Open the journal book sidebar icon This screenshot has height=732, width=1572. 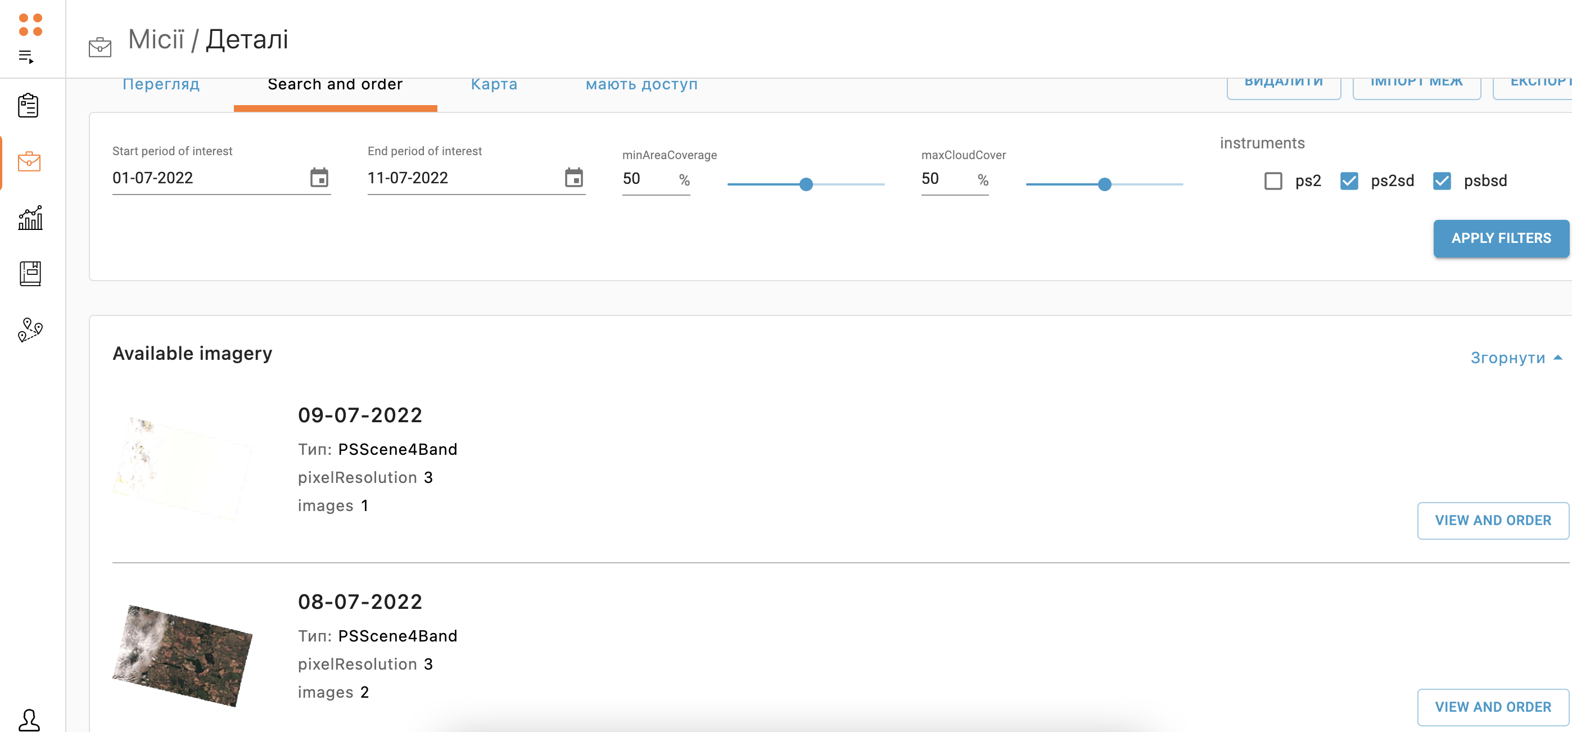(x=30, y=273)
